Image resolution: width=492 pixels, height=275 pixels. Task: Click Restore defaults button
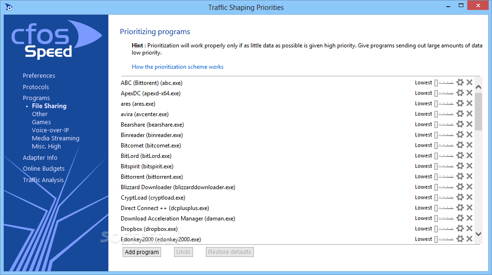[230, 252]
